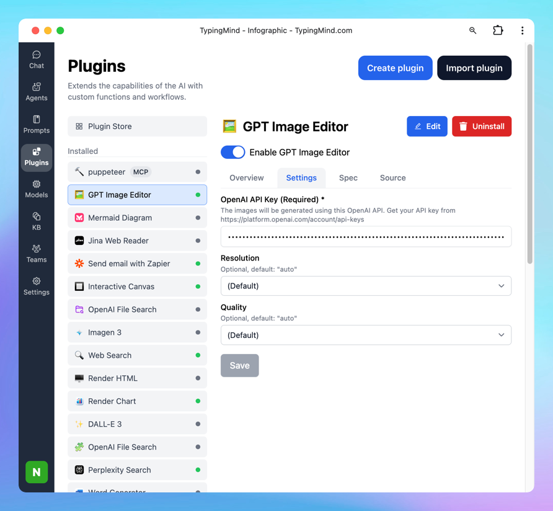Image resolution: width=553 pixels, height=511 pixels.
Task: Toggle the Enable GPT Image Editor switch
Action: click(x=232, y=152)
